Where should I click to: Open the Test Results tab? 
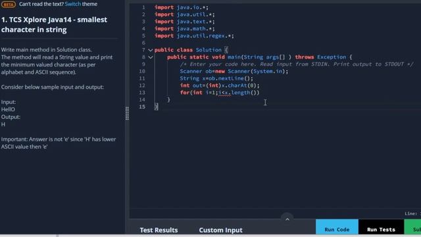pos(159,230)
